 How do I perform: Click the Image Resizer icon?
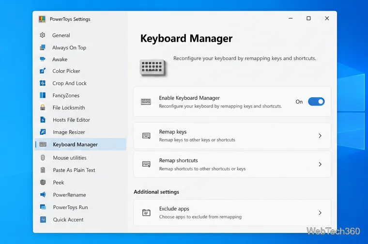(x=43, y=132)
